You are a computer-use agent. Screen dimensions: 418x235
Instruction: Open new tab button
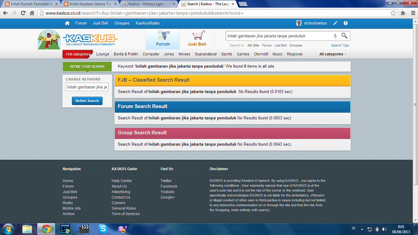click(243, 4)
